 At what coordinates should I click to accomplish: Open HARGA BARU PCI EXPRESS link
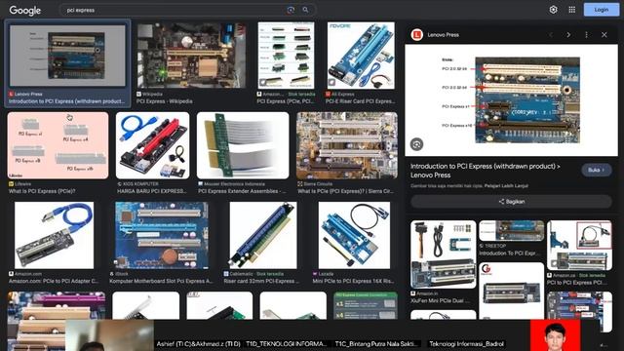pyautogui.click(x=152, y=191)
